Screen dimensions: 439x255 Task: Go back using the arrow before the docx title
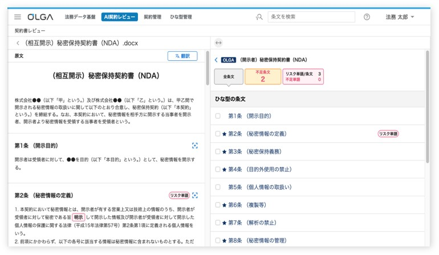(18, 43)
